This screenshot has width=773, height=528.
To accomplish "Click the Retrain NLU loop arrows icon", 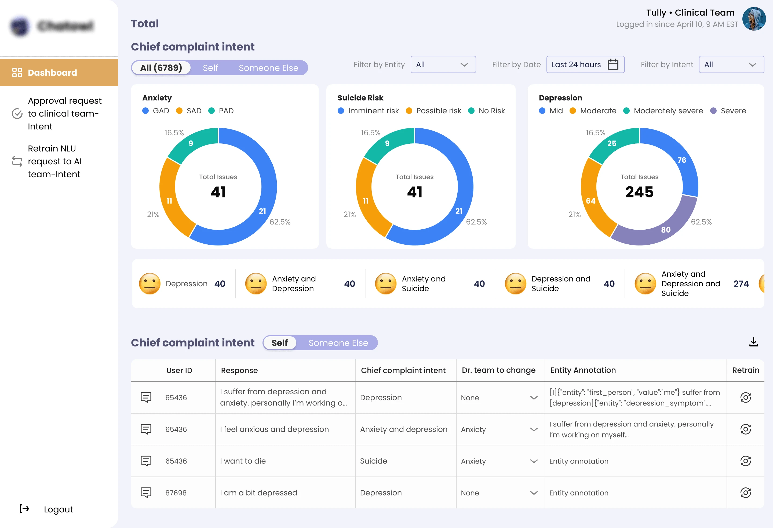I will (17, 161).
